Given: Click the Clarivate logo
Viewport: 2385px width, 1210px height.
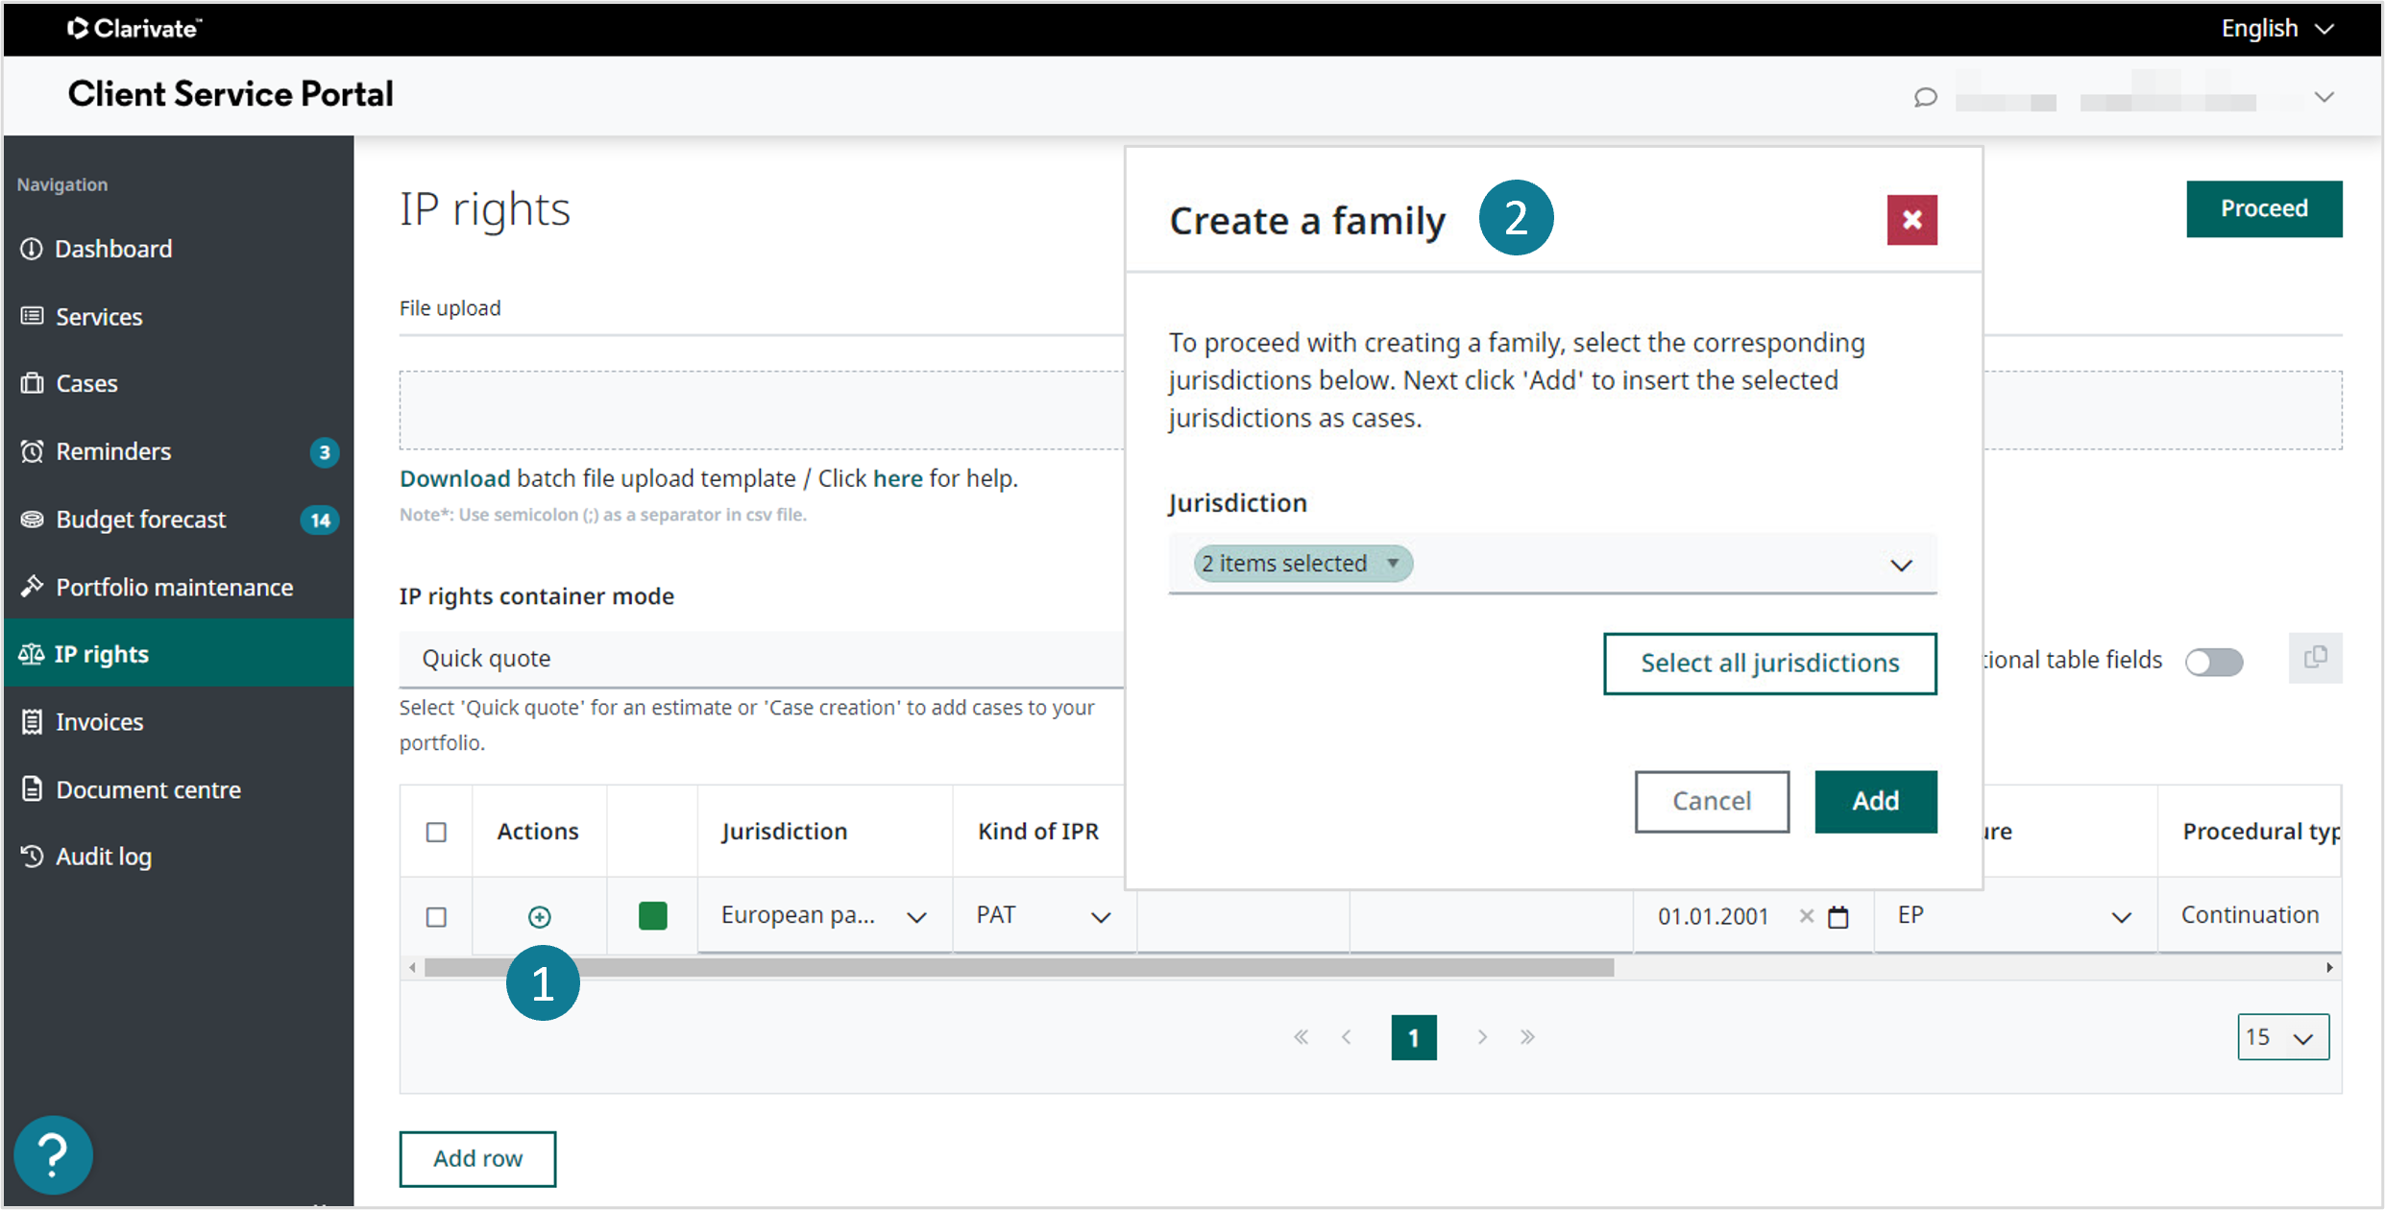Looking at the screenshot, I should point(134,29).
